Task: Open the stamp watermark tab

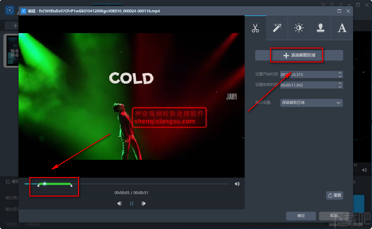Action: pos(320,28)
